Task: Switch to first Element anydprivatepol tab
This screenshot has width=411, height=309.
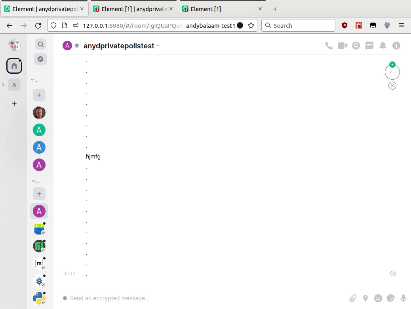Action: coord(44,9)
